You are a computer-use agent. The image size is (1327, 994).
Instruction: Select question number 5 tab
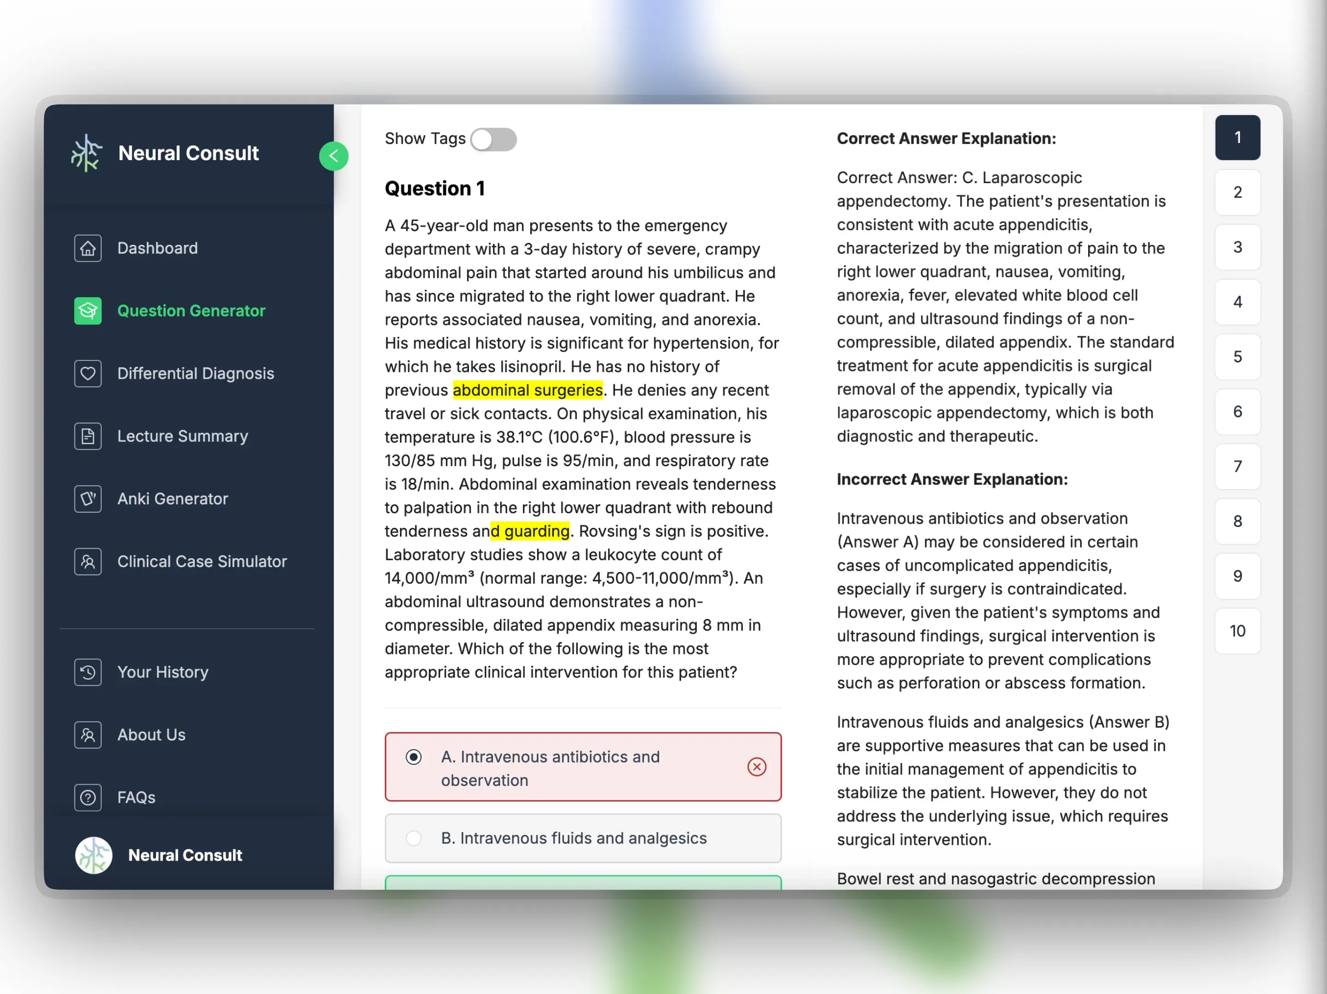(x=1237, y=357)
